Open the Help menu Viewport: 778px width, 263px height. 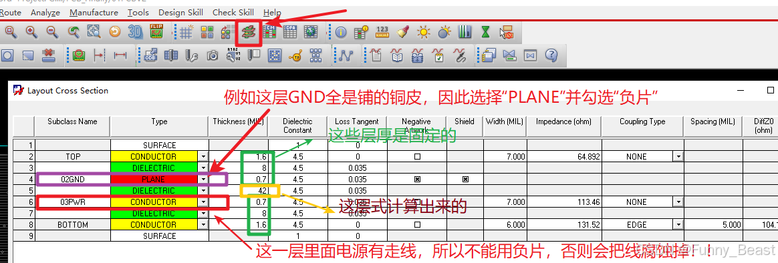[273, 13]
